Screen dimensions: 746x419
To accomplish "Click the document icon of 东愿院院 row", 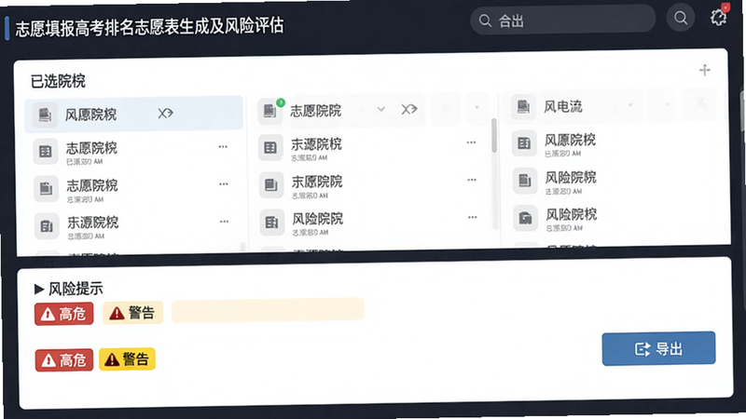I will pyautogui.click(x=271, y=184).
